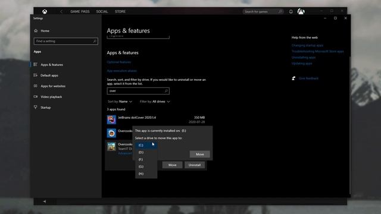Click Uninstall button
381x214 pixels.
[195, 165]
